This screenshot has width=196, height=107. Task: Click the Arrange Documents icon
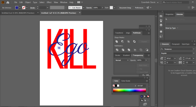tap(79, 2)
